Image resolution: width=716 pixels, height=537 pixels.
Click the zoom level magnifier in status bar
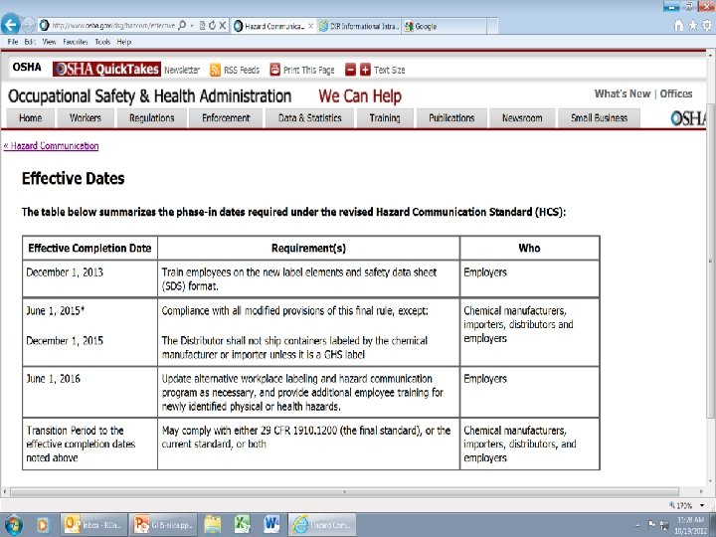coord(672,505)
